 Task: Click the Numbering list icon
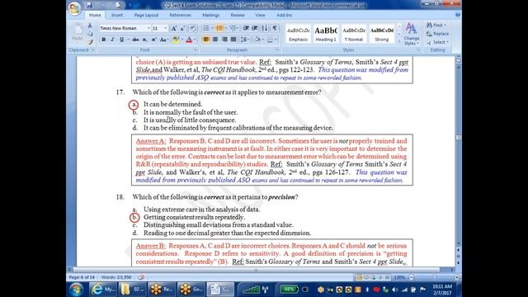coord(220,28)
